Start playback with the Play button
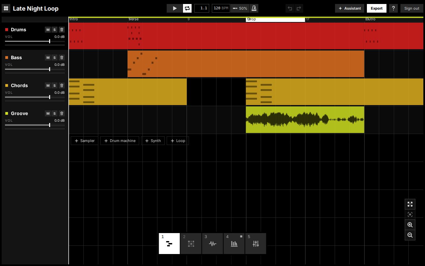This screenshot has width=425, height=266. [175, 8]
